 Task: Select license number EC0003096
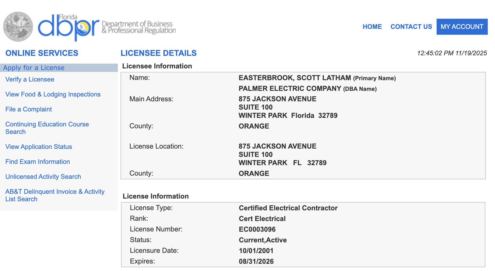pyautogui.click(x=257, y=229)
